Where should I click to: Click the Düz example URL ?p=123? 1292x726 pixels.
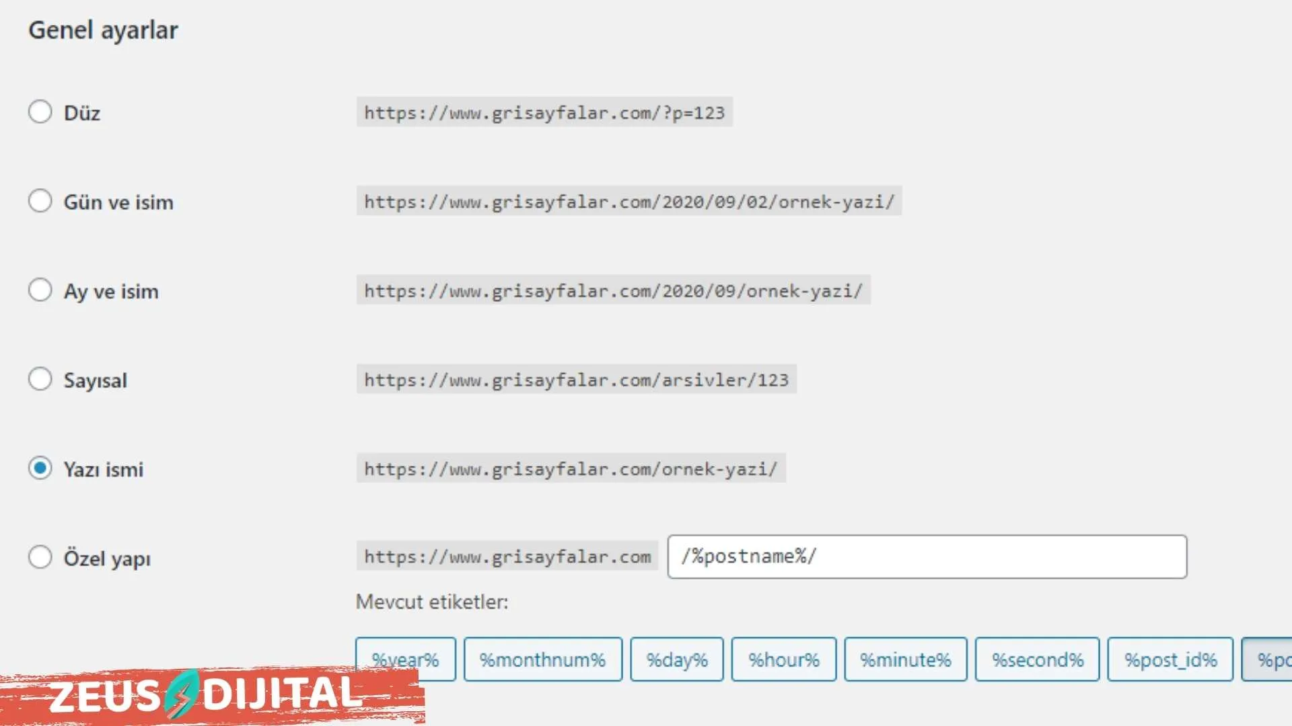pos(544,112)
